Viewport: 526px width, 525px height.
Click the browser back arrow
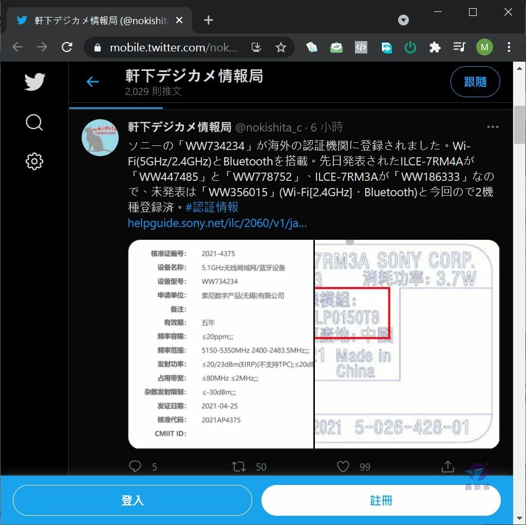17,47
